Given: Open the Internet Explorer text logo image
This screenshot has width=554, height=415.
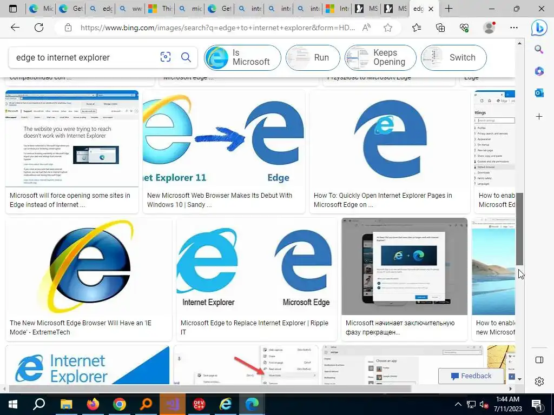Looking at the screenshot, I should 87,365.
